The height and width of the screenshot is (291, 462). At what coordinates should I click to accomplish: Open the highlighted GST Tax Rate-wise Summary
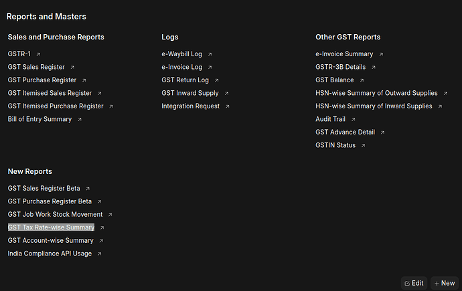click(51, 227)
